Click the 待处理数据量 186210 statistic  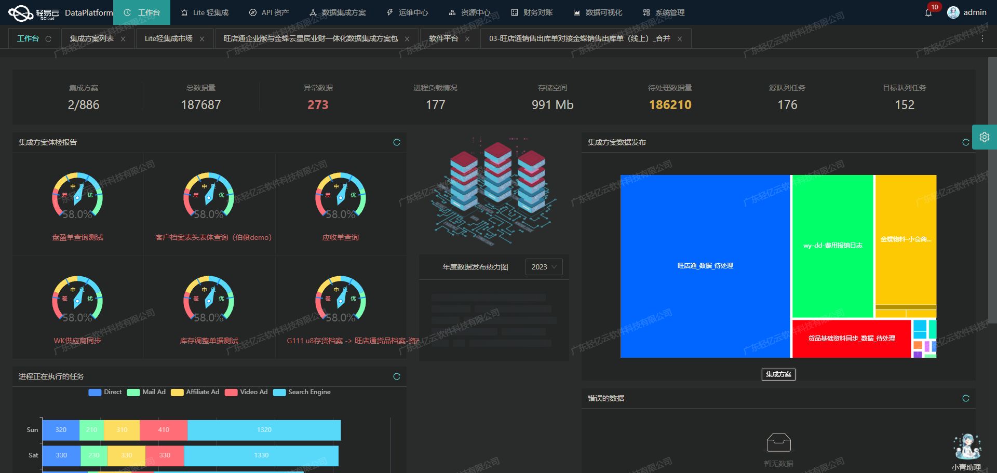click(x=670, y=98)
